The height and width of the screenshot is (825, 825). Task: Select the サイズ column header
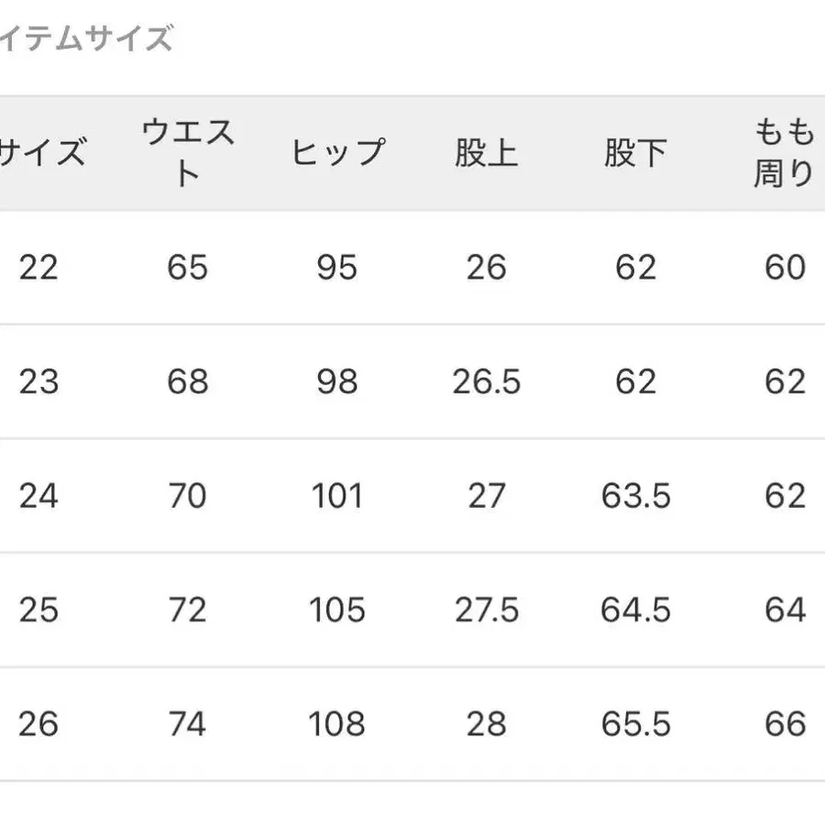pyautogui.click(x=42, y=152)
